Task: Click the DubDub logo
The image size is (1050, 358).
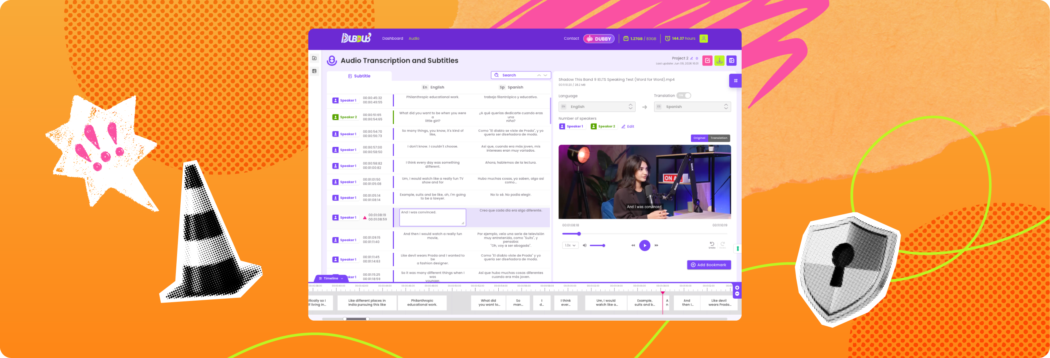Action: 356,38
